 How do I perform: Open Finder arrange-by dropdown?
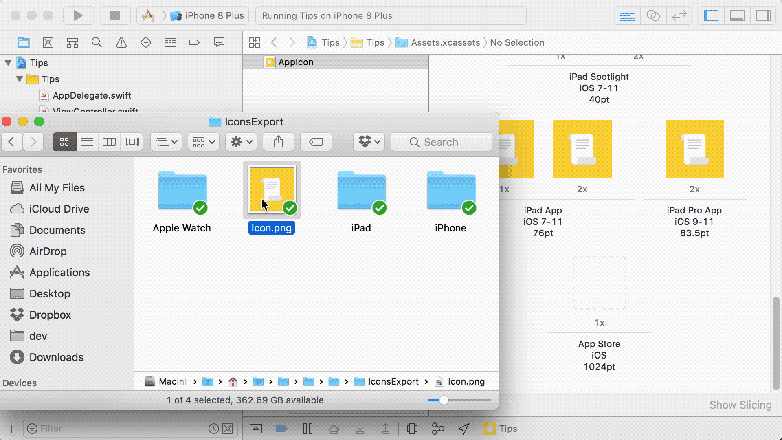167,142
